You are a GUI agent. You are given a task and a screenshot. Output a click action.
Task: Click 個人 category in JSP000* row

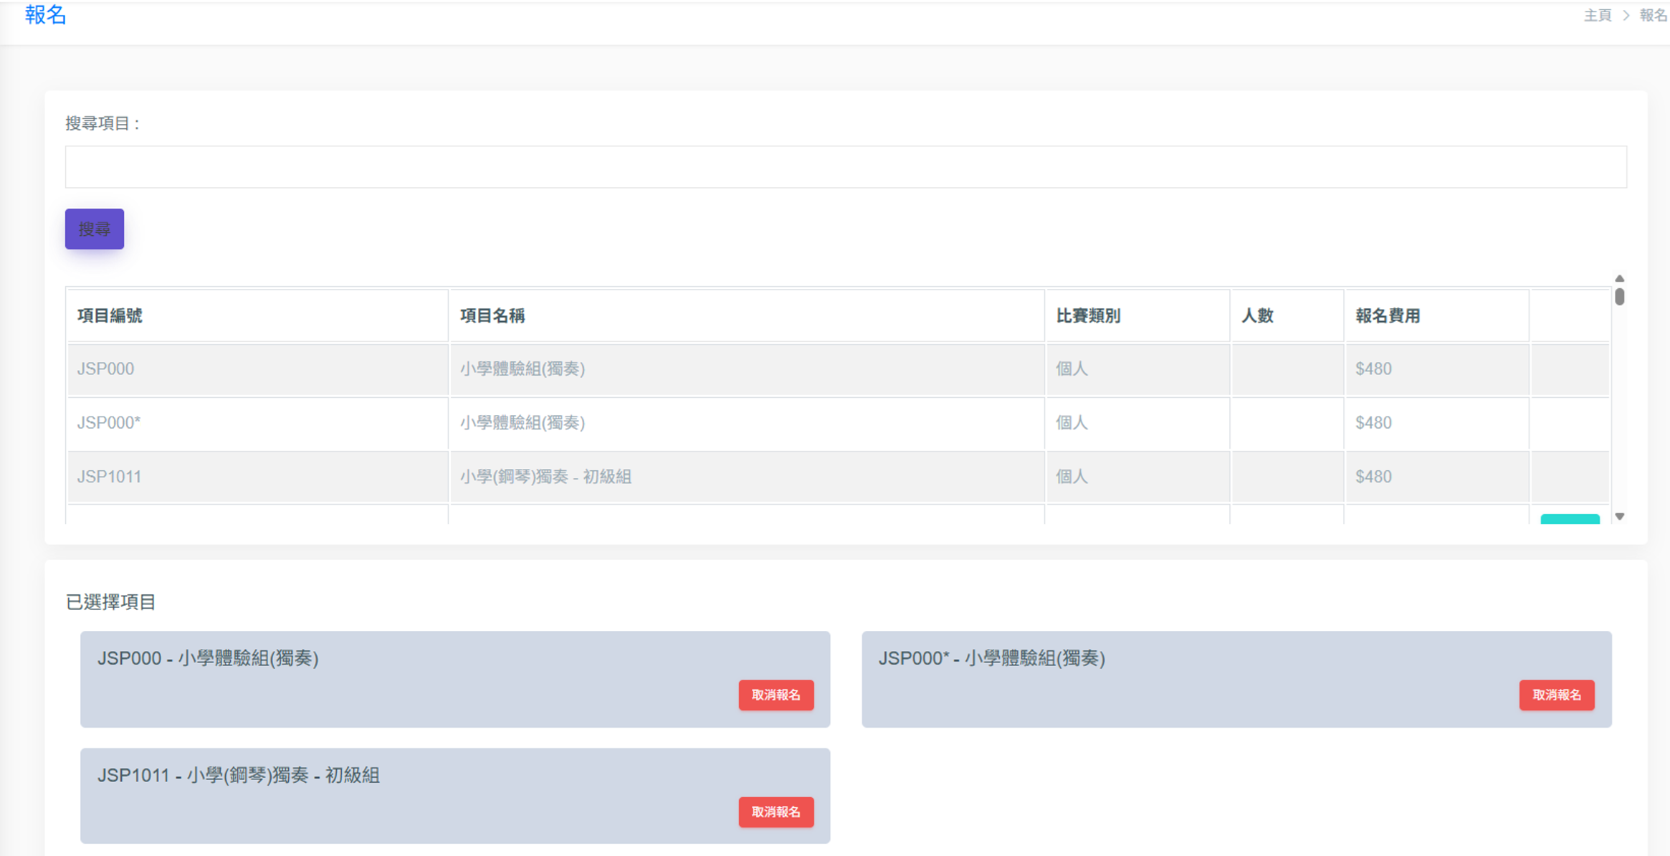pyautogui.click(x=1072, y=423)
